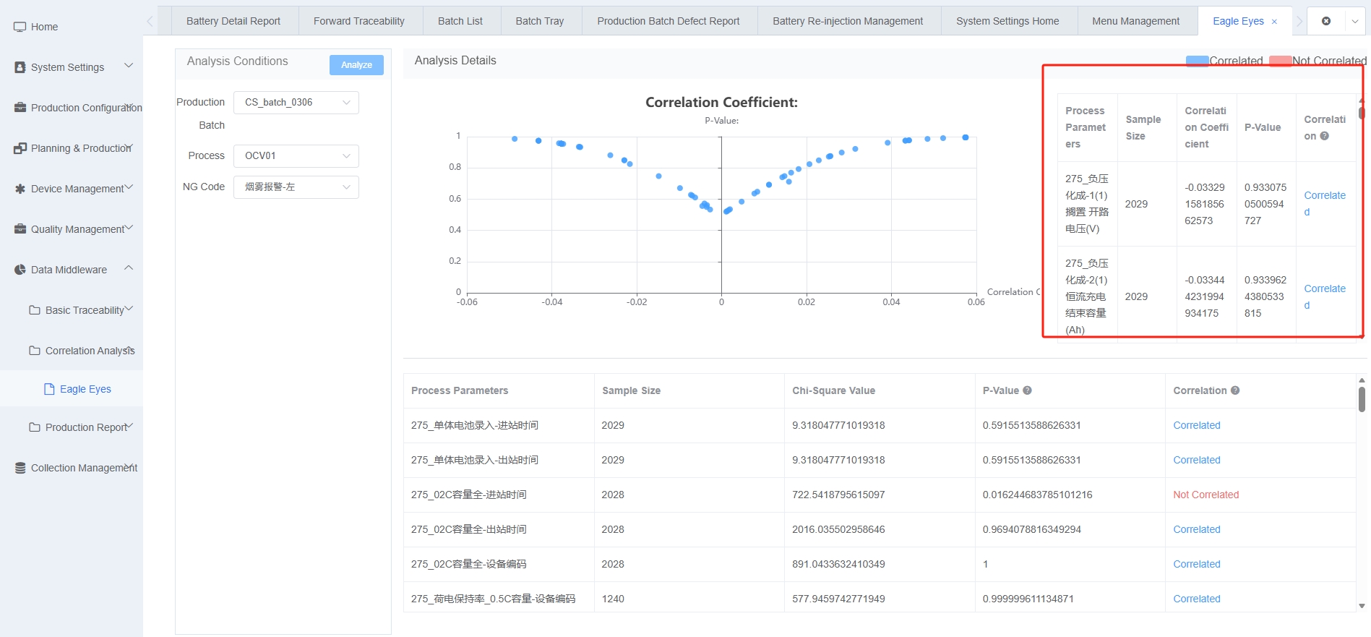Image resolution: width=1371 pixels, height=637 pixels.
Task: Click the Home monitor icon in sidebar
Action: 20,27
